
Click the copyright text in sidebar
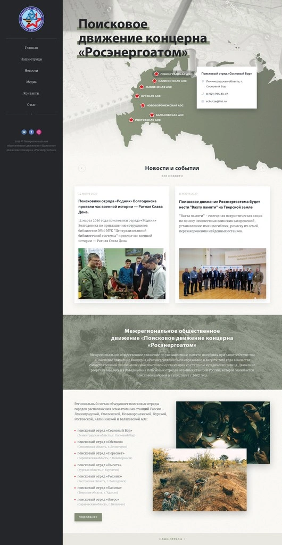(31, 146)
